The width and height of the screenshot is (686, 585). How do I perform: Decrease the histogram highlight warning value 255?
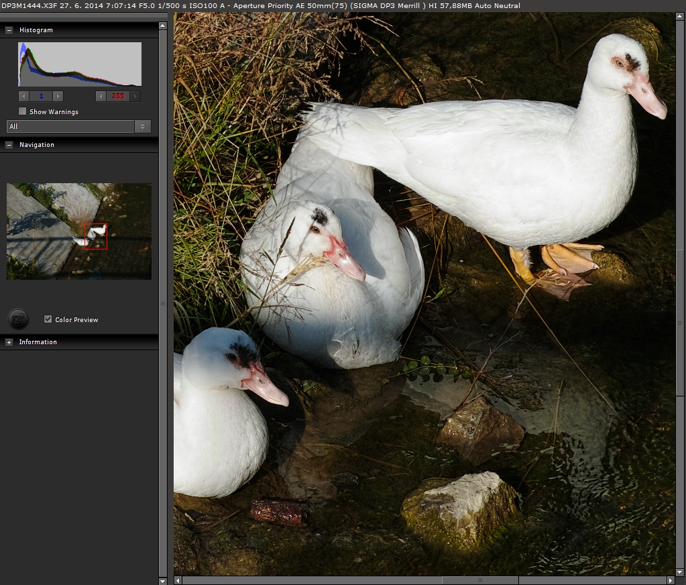(101, 96)
